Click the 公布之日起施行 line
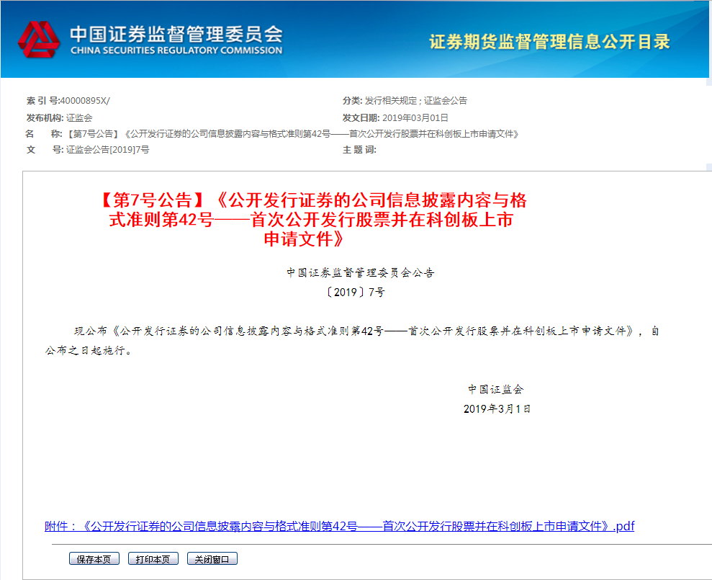Screen dimensions: 712x580 [x=89, y=351]
